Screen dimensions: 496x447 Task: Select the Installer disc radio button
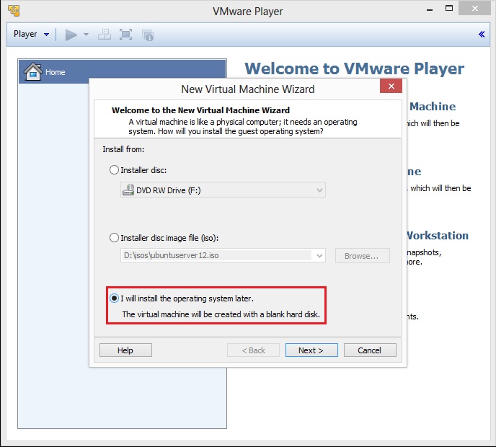114,170
